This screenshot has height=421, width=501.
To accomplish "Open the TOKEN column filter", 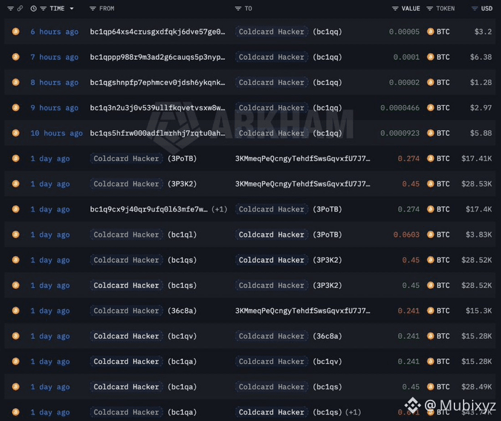I will [x=430, y=8].
